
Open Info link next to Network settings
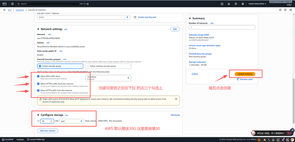pyautogui.click(x=65, y=29)
